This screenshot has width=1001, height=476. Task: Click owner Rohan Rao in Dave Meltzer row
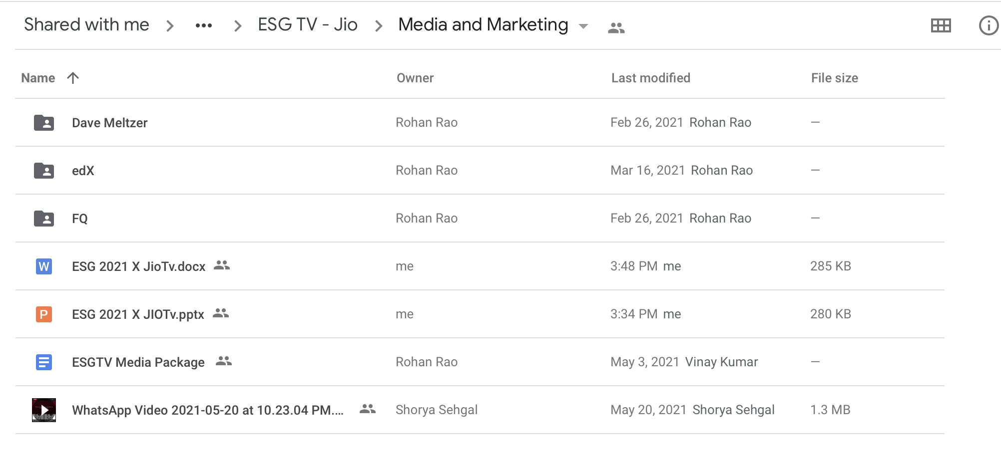(x=427, y=122)
